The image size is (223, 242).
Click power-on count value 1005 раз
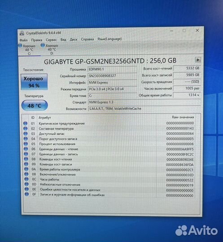pos(187,88)
